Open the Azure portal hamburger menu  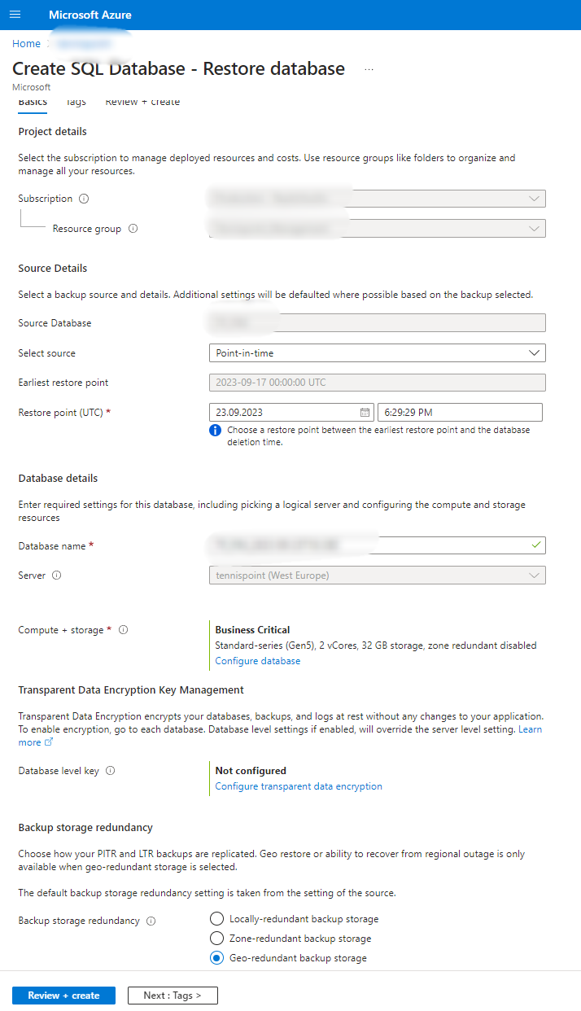tap(15, 14)
